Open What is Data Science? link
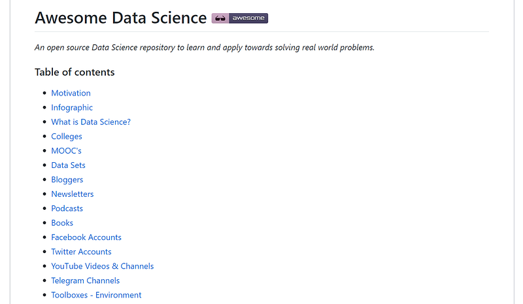This screenshot has width=523, height=304. coord(91,122)
